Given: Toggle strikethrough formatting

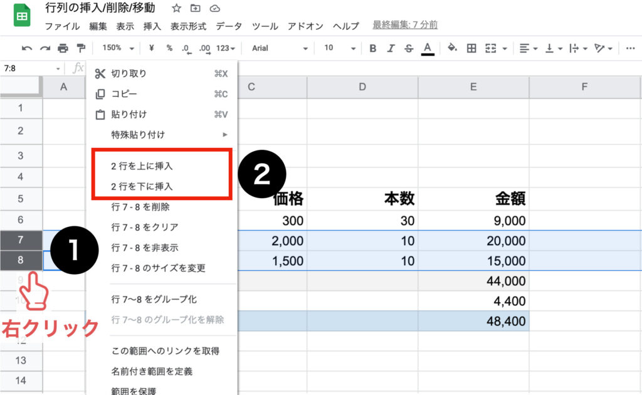Looking at the screenshot, I should pyautogui.click(x=409, y=48).
